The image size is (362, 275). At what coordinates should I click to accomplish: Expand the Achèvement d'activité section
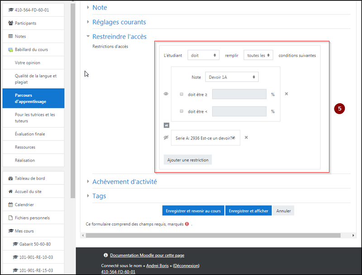(x=124, y=182)
